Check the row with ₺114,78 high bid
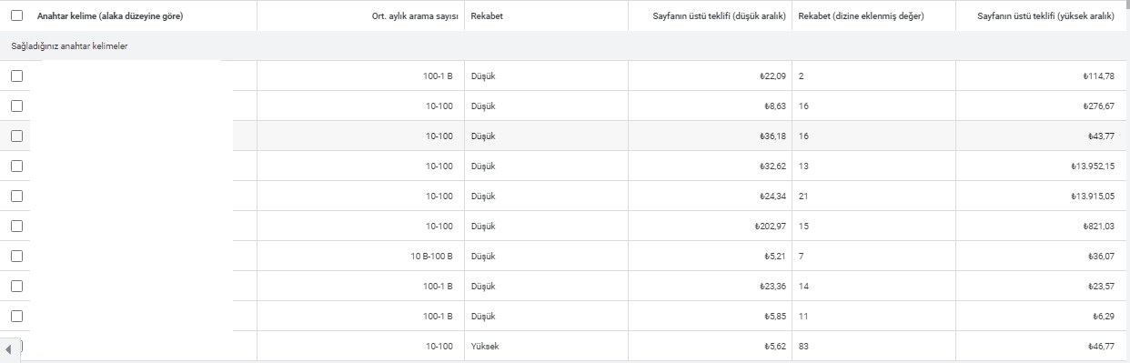1130x363 pixels. [16, 76]
